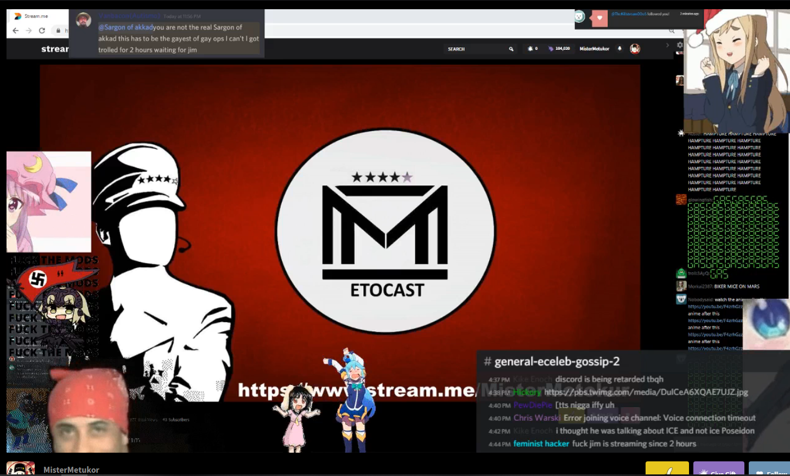This screenshot has height=476, width=790.
Task: Switch to the Stream.me browser tab
Action: click(37, 16)
